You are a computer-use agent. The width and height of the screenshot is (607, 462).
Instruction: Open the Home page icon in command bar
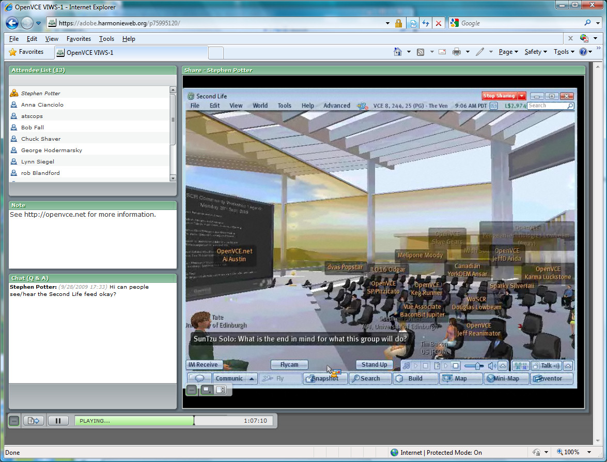398,52
